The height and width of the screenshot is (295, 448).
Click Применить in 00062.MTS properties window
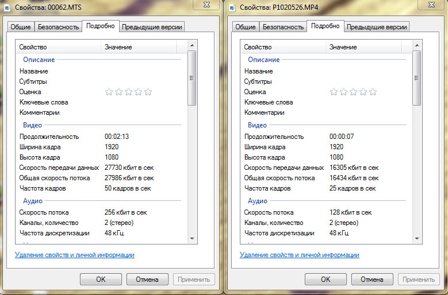tap(194, 280)
